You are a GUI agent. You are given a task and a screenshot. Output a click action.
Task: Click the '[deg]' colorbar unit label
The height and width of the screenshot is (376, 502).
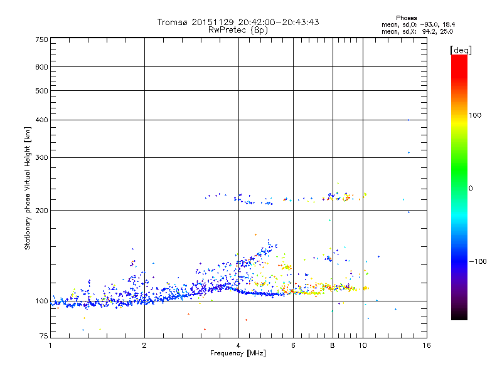[461, 50]
